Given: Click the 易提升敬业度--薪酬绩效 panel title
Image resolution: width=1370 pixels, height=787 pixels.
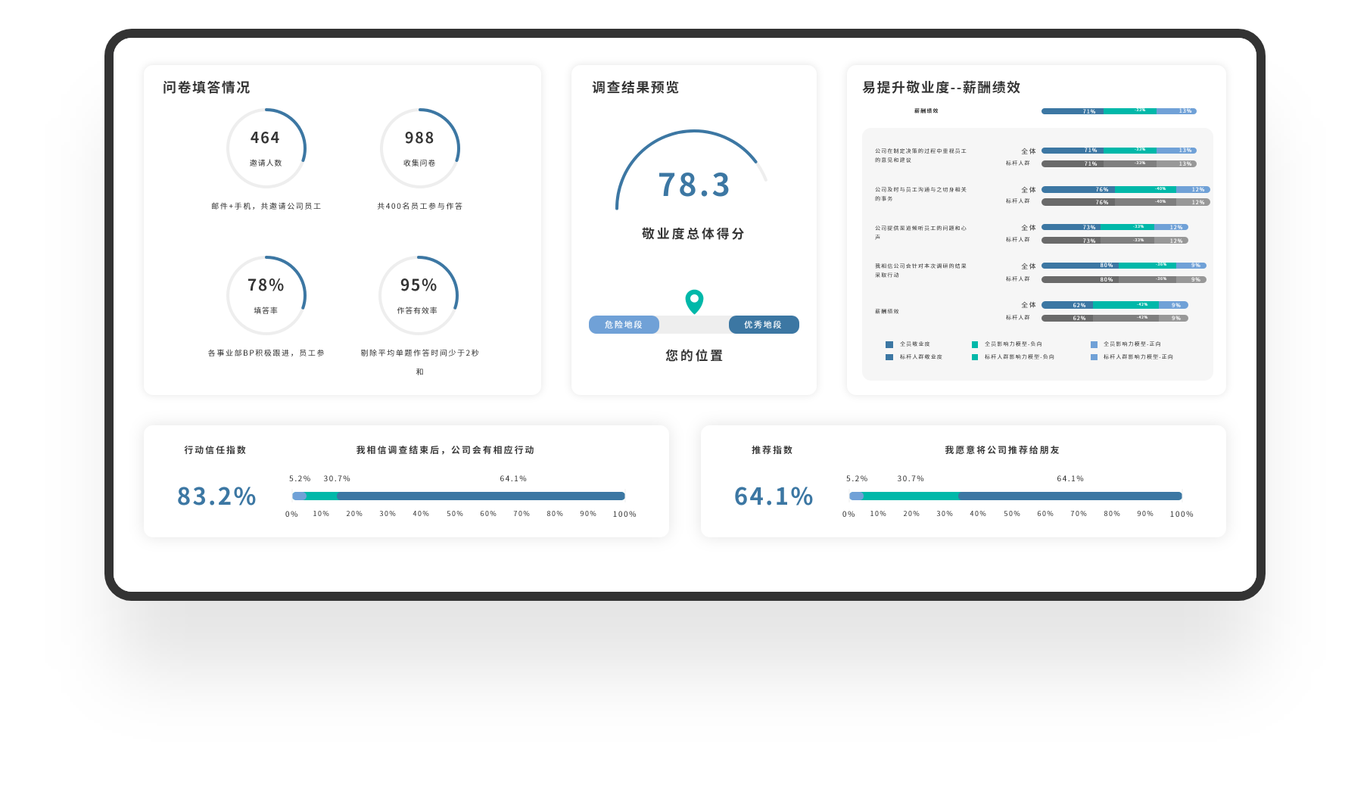Looking at the screenshot, I should [x=942, y=88].
